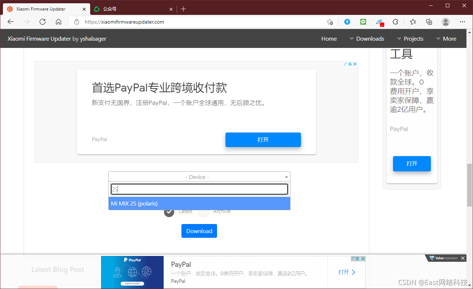Go back with the browser back arrow
The height and width of the screenshot is (289, 473).
[x=11, y=22]
